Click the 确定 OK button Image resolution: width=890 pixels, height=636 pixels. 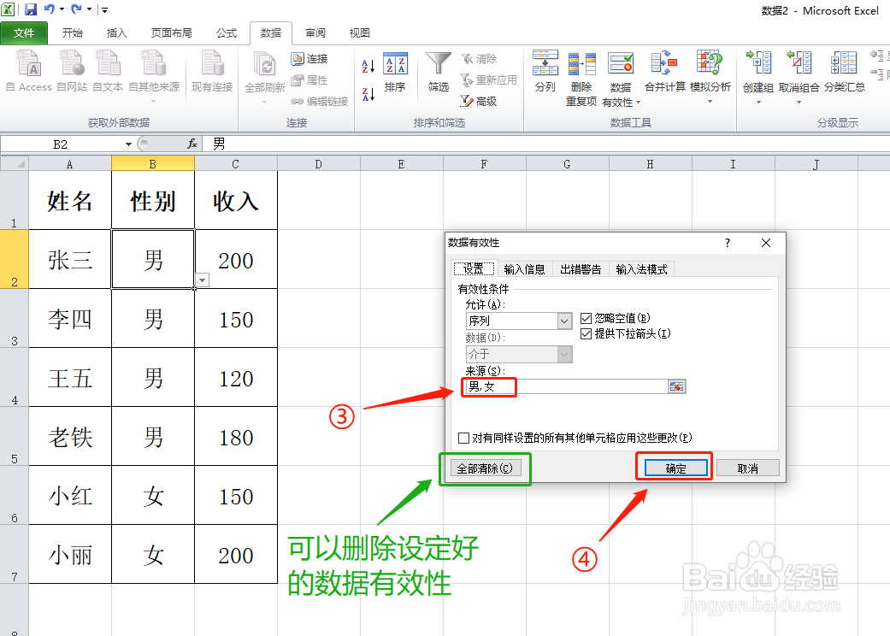click(x=674, y=466)
